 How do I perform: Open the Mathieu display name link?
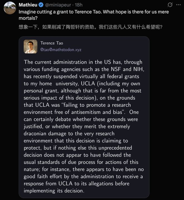27,5
